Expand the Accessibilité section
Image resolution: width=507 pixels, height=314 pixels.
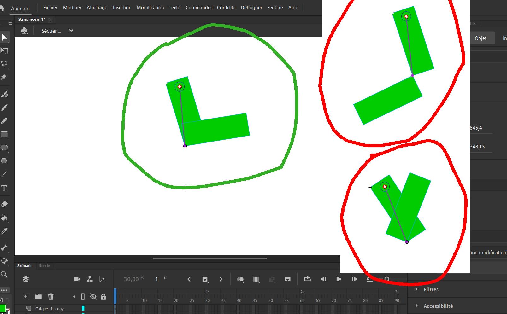[438, 306]
